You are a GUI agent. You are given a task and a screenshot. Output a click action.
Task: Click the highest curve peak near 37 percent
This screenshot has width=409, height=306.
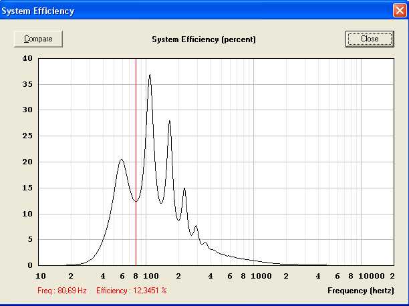[150, 75]
